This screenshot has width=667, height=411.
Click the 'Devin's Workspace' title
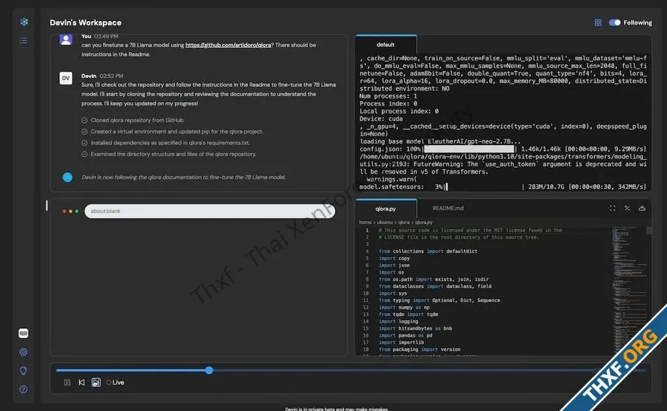[x=85, y=23]
